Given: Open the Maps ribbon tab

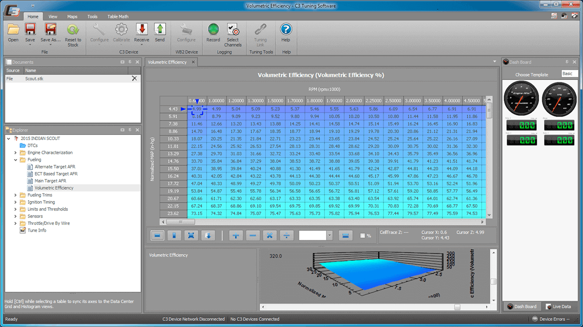Looking at the screenshot, I should [72, 17].
